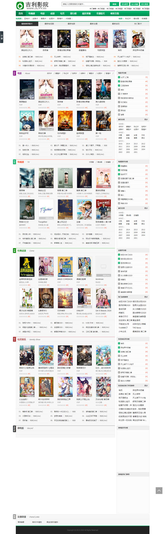Click the green 电视剧 section badge

click(x=14, y=162)
